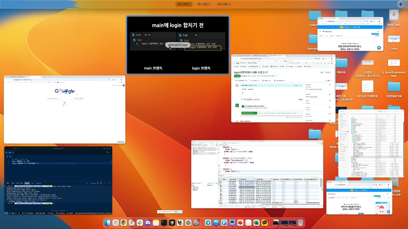The image size is (408, 229).
Task: Select the 에스크로 가입확인증 file
Action: (368, 89)
